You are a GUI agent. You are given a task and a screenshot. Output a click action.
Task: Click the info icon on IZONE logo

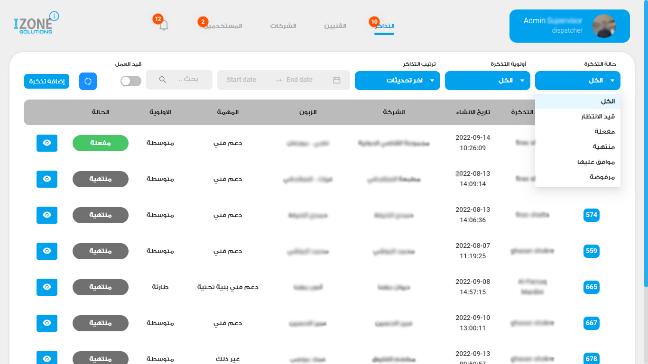click(x=54, y=16)
